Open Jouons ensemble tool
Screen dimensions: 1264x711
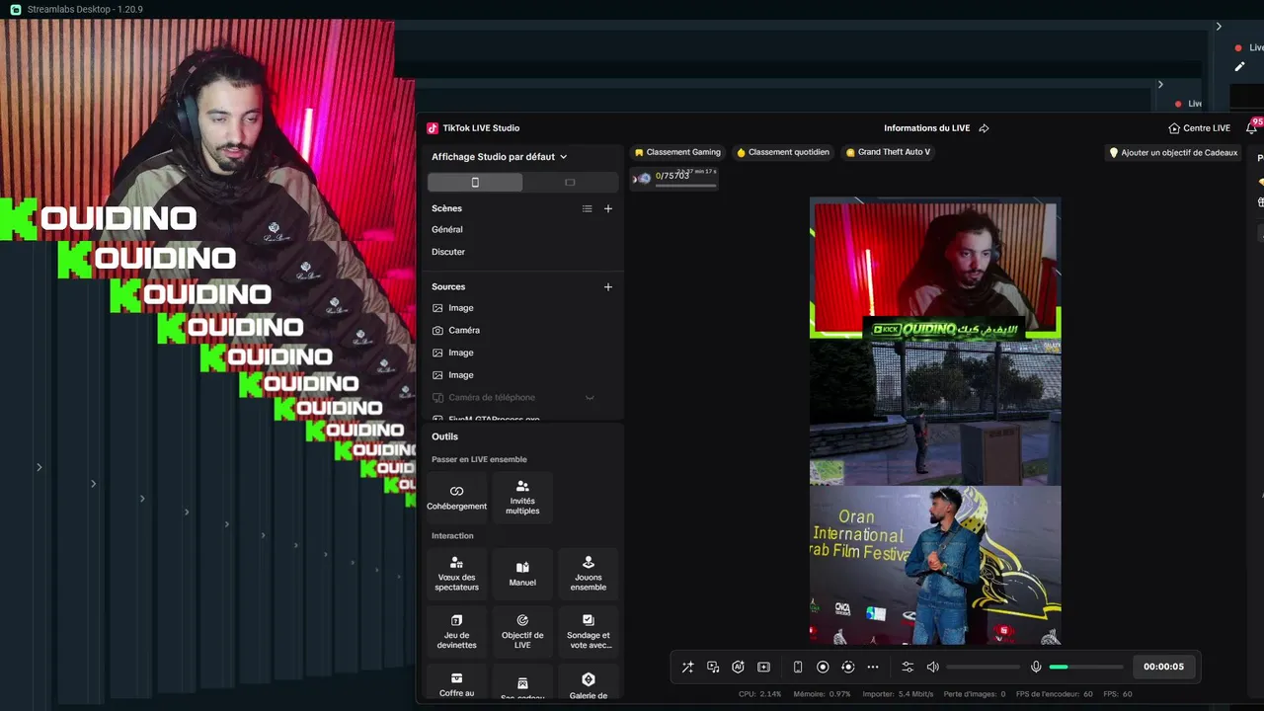tap(588, 574)
